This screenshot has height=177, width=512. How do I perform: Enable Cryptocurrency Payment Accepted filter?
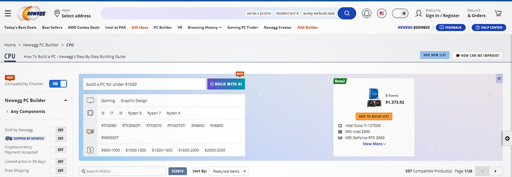pos(58,150)
